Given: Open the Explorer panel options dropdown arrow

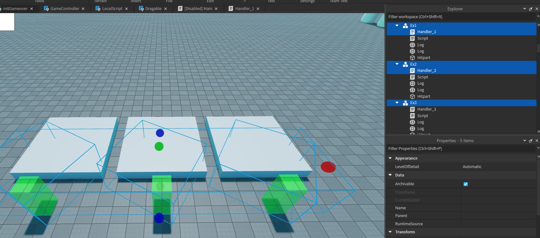Looking at the screenshot, I should point(525,9).
